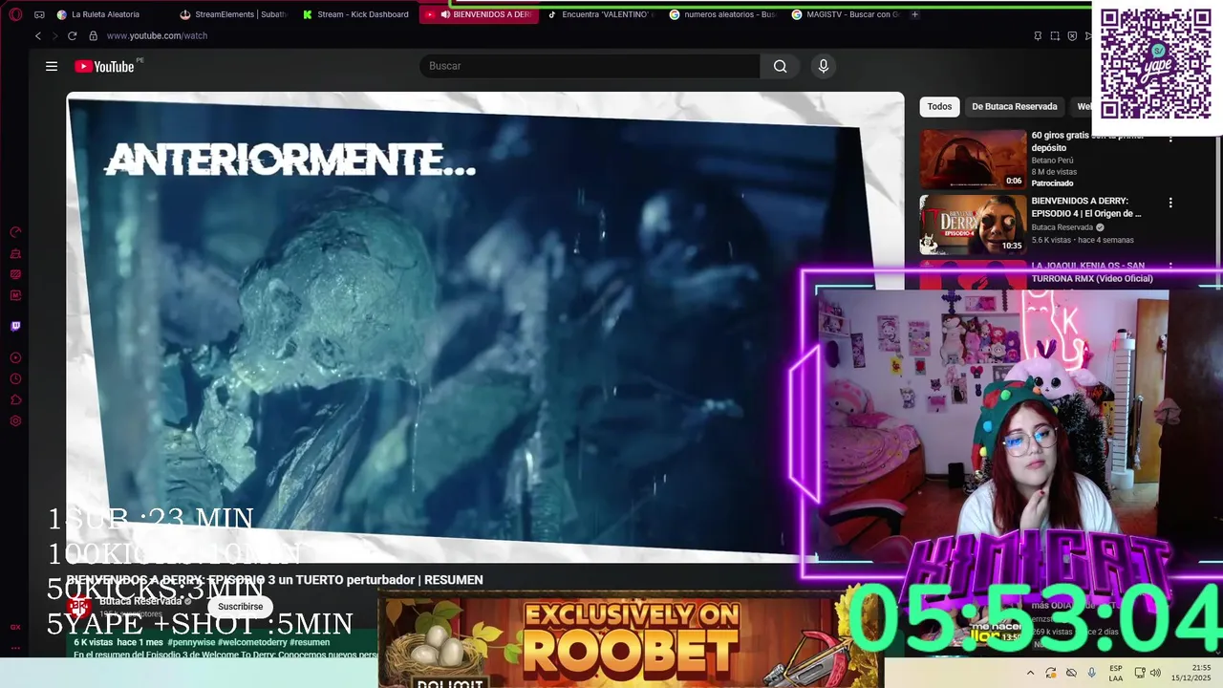Open the Opera GX main menu icon
The width and height of the screenshot is (1223, 688).
tap(15, 14)
